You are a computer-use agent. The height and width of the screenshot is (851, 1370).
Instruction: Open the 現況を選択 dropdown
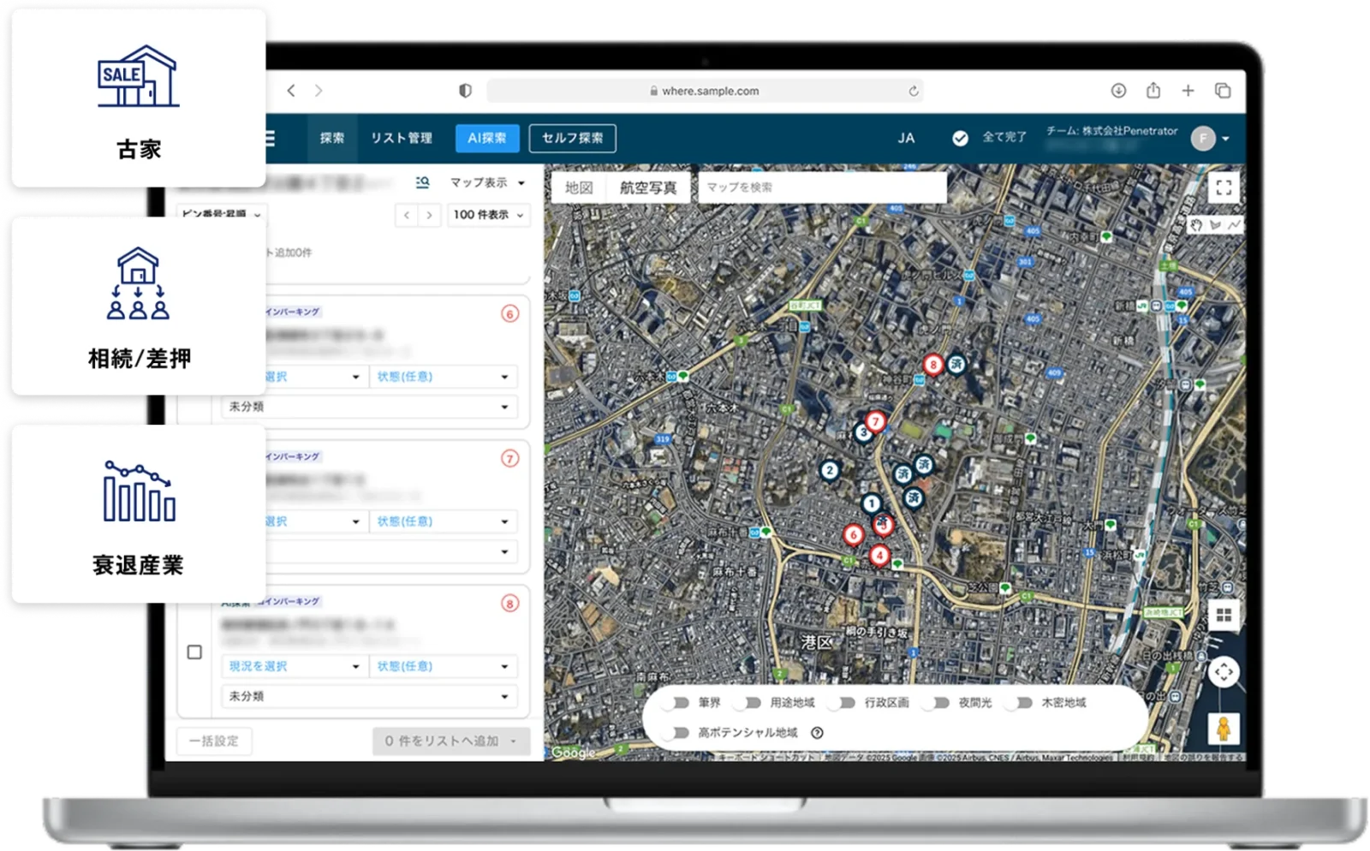point(294,666)
